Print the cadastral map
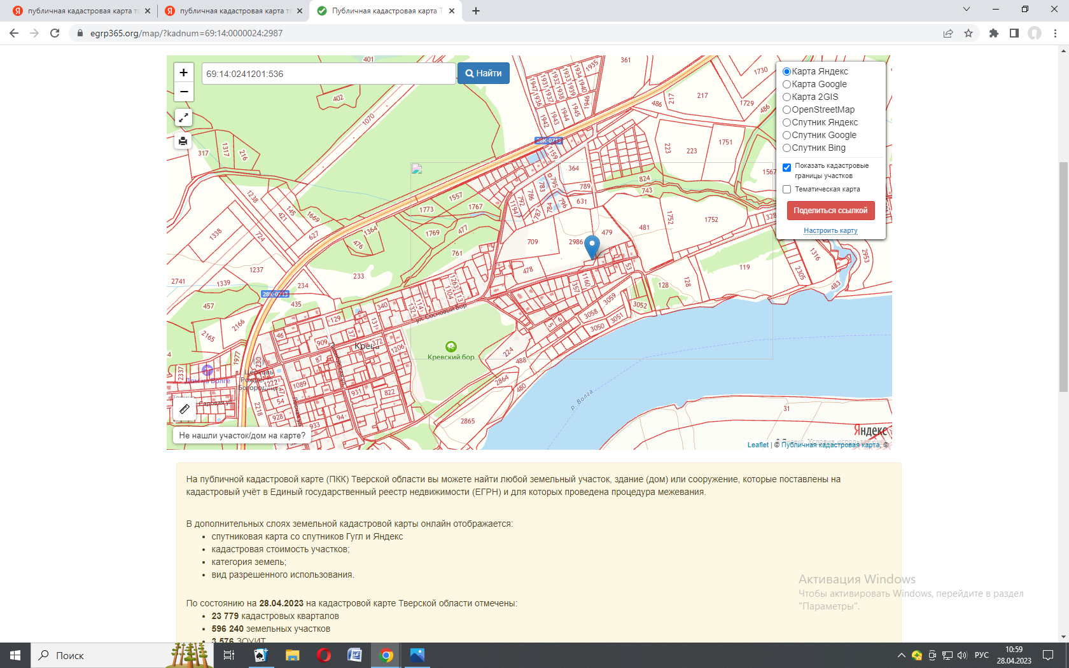The image size is (1069, 668). (183, 141)
